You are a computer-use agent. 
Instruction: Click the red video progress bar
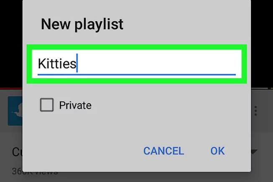tap(11, 89)
